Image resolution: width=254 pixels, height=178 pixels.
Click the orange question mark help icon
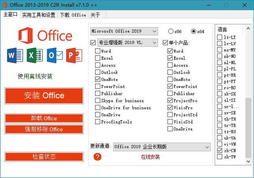[x=98, y=157]
